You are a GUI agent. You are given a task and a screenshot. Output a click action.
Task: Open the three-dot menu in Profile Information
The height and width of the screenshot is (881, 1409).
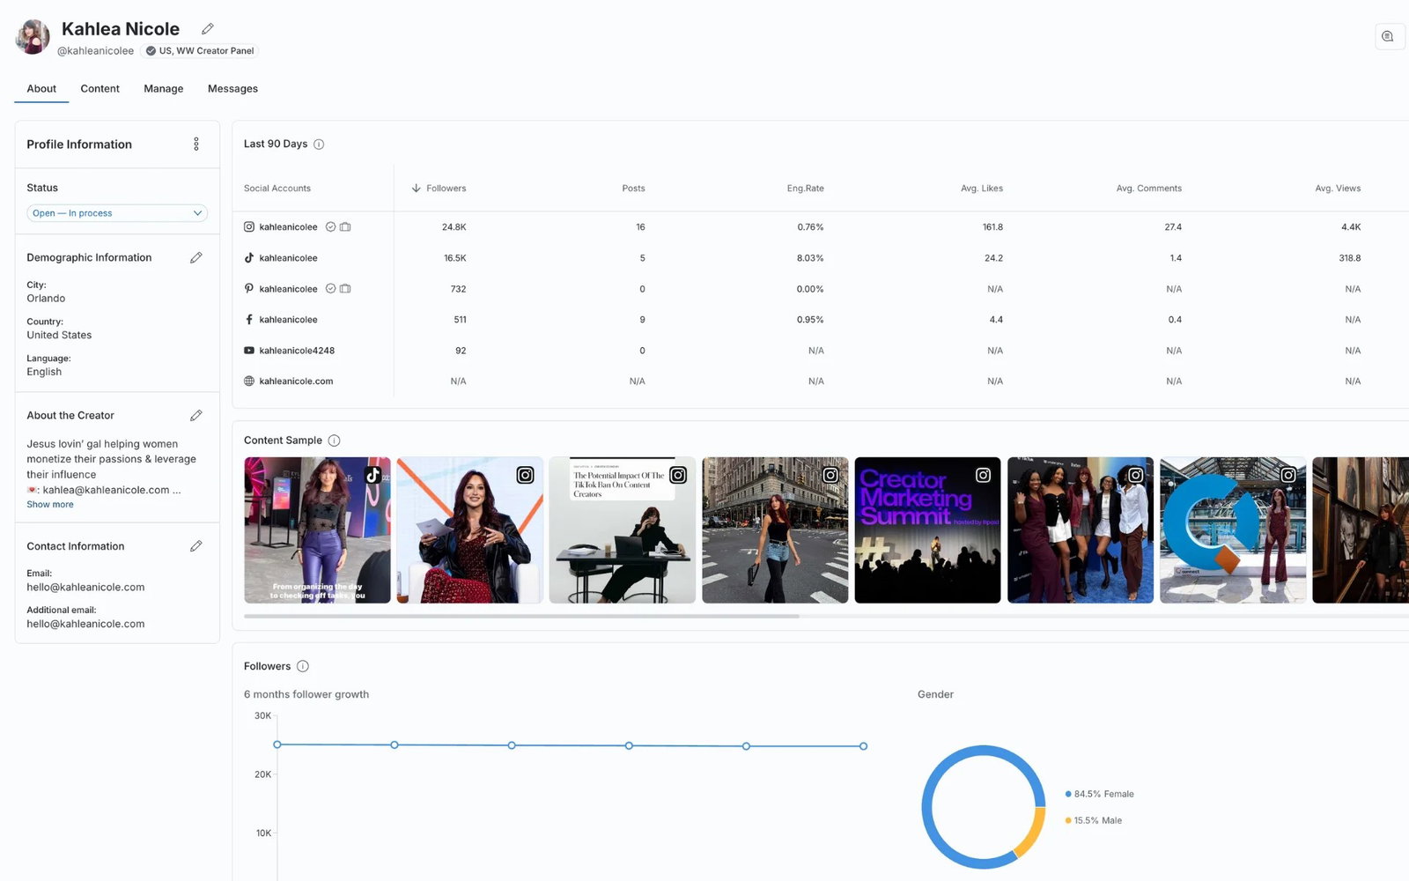pos(196,144)
